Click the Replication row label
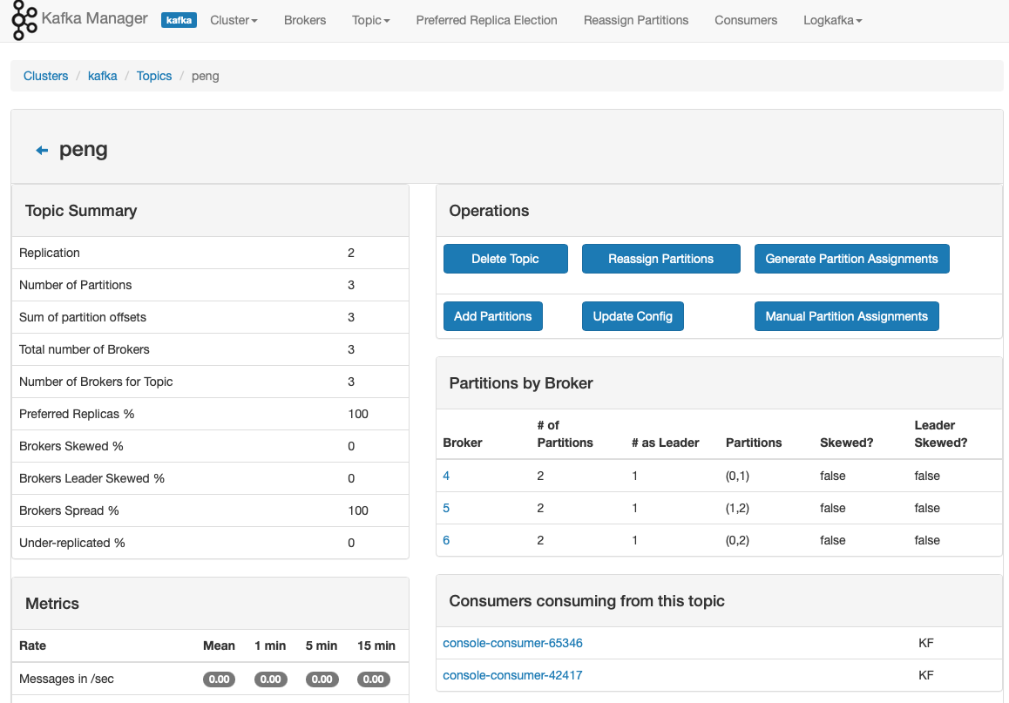The height and width of the screenshot is (703, 1009). tap(50, 253)
